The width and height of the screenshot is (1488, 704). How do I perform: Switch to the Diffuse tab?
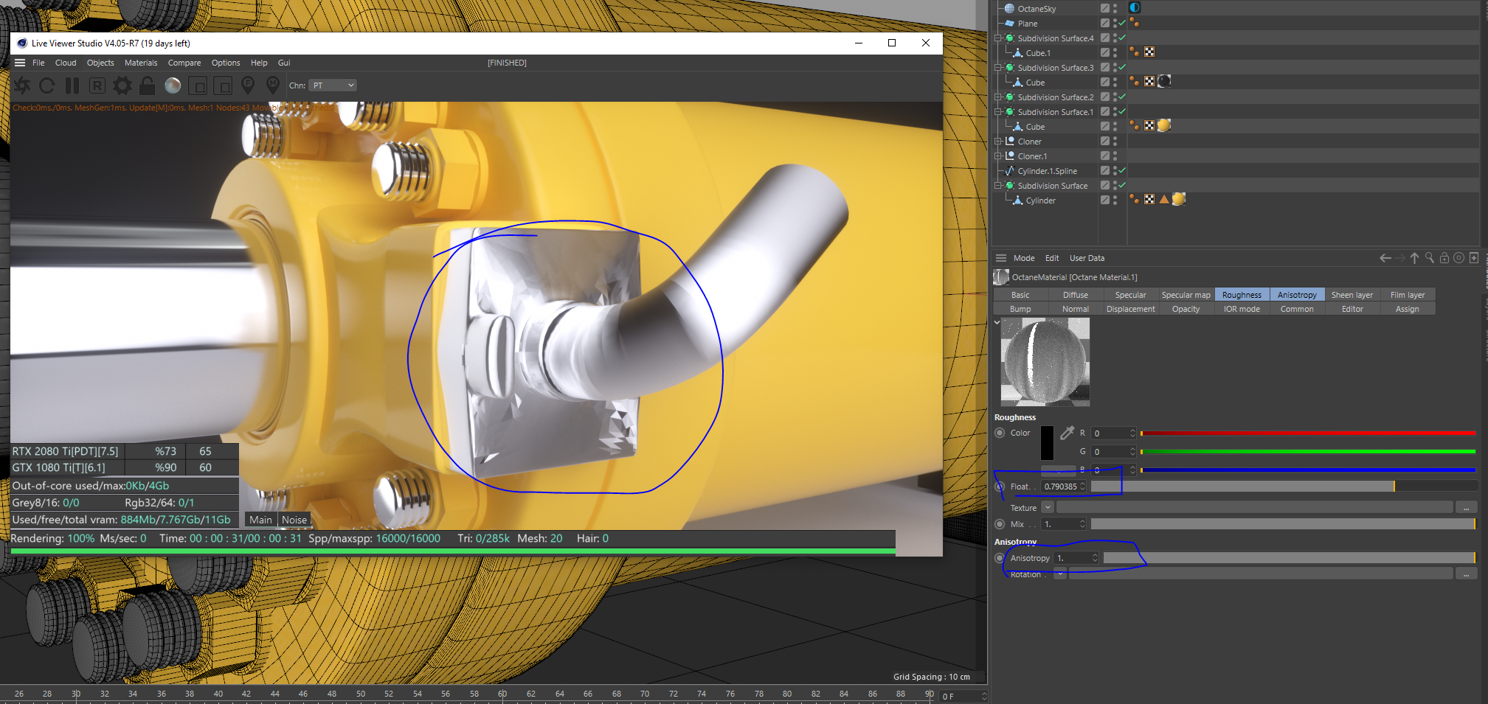[1076, 295]
